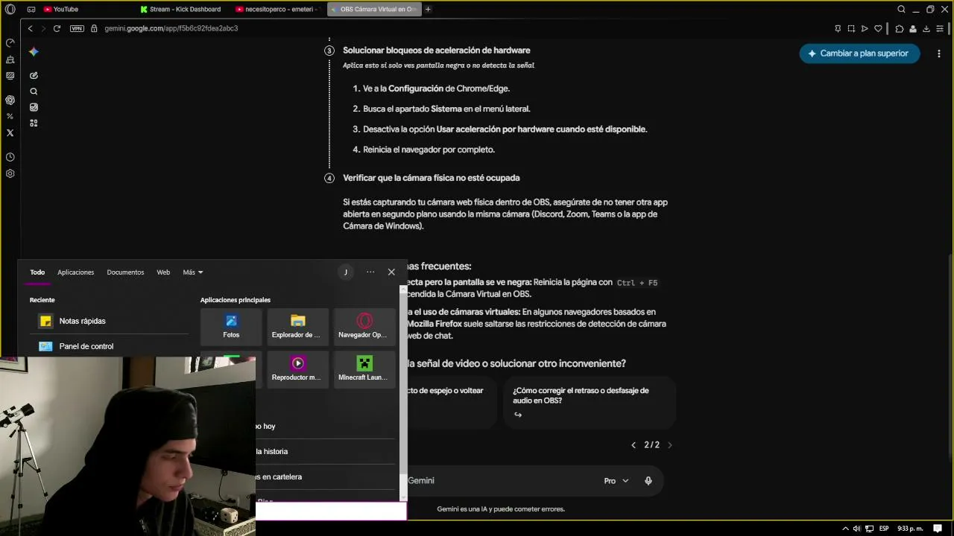The width and height of the screenshot is (954, 536).
Task: Open Opera easy setup sliders icon
Action: (x=940, y=29)
